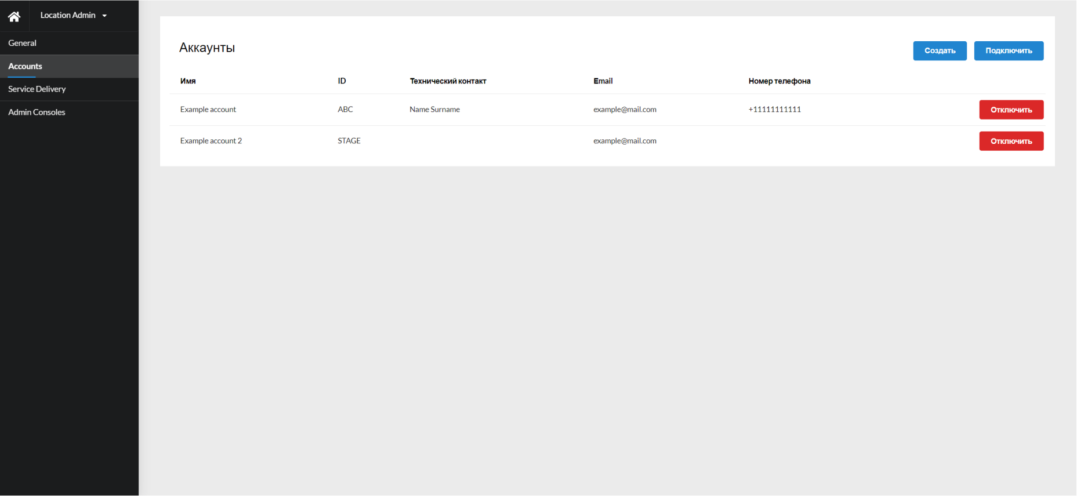Click the home icon in the sidebar
Viewport: 1077px width, 496px height.
[14, 16]
